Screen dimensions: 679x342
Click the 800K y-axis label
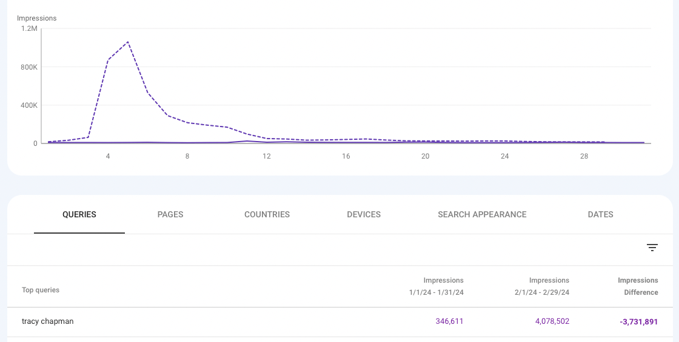29,67
